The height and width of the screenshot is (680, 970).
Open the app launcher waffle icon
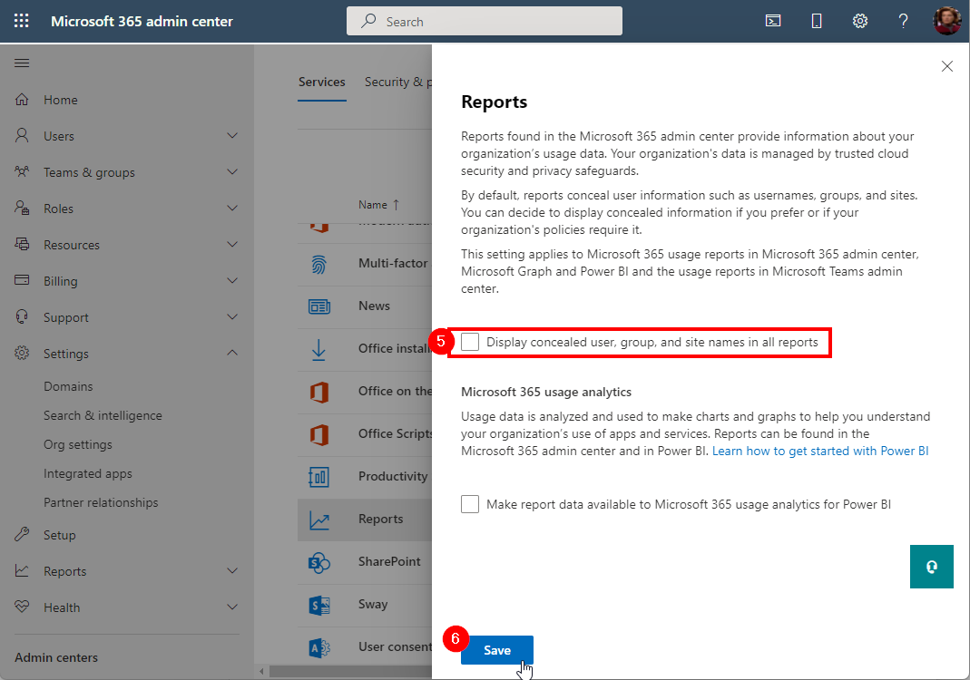point(22,21)
